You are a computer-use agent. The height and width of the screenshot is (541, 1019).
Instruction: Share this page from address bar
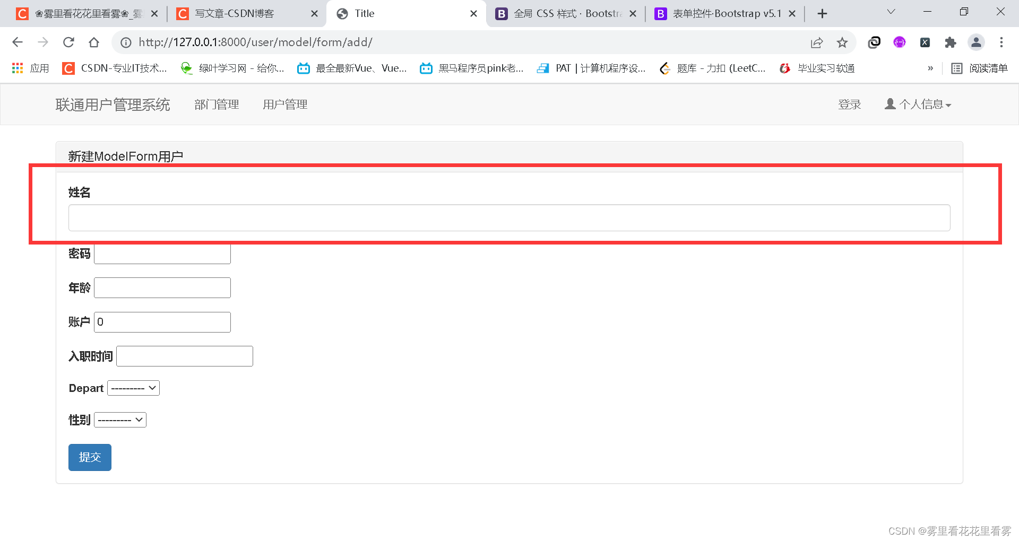[x=817, y=42]
